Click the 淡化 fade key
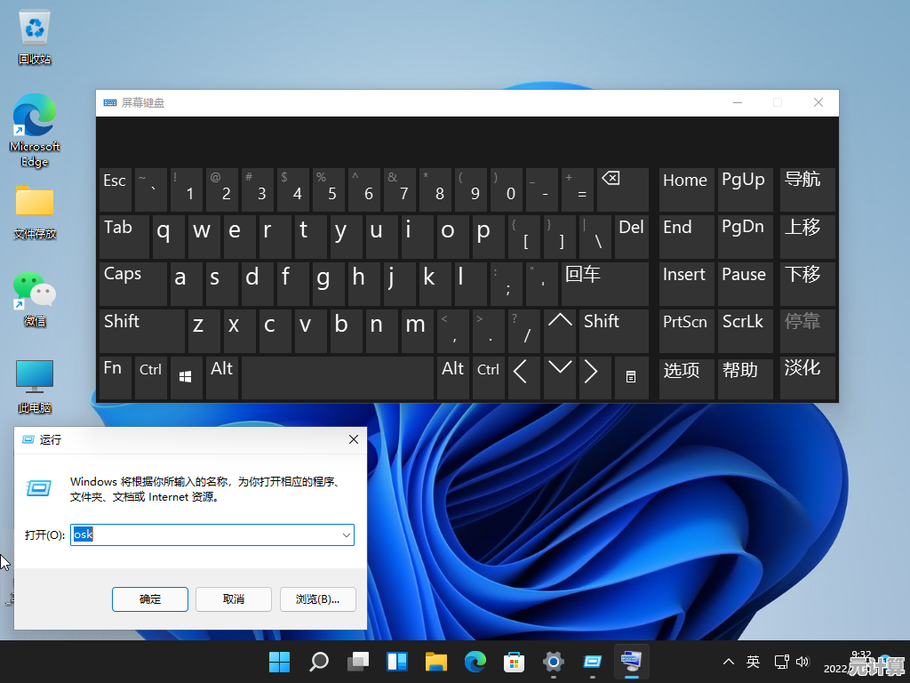This screenshot has width=910, height=683. [x=807, y=378]
